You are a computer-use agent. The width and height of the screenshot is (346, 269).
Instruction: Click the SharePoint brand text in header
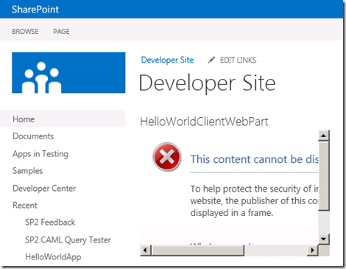tap(35, 10)
